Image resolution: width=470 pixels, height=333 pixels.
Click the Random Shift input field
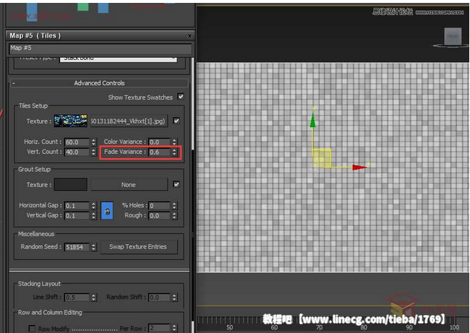(159, 298)
